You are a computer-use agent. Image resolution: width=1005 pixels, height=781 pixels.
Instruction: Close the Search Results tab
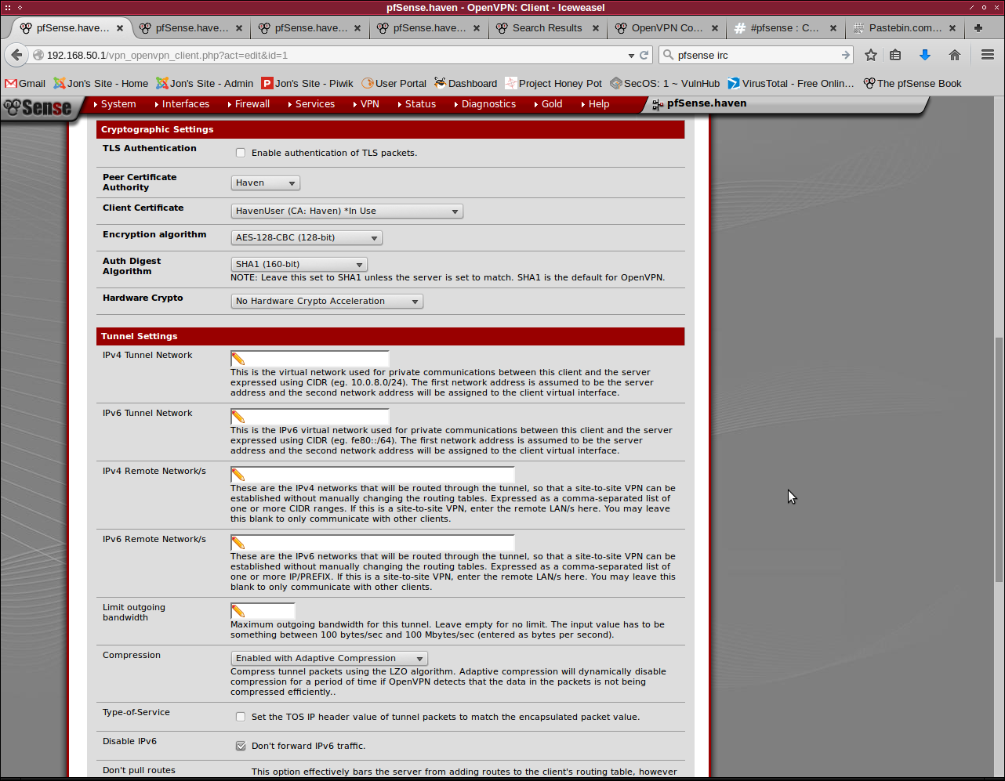click(x=596, y=28)
